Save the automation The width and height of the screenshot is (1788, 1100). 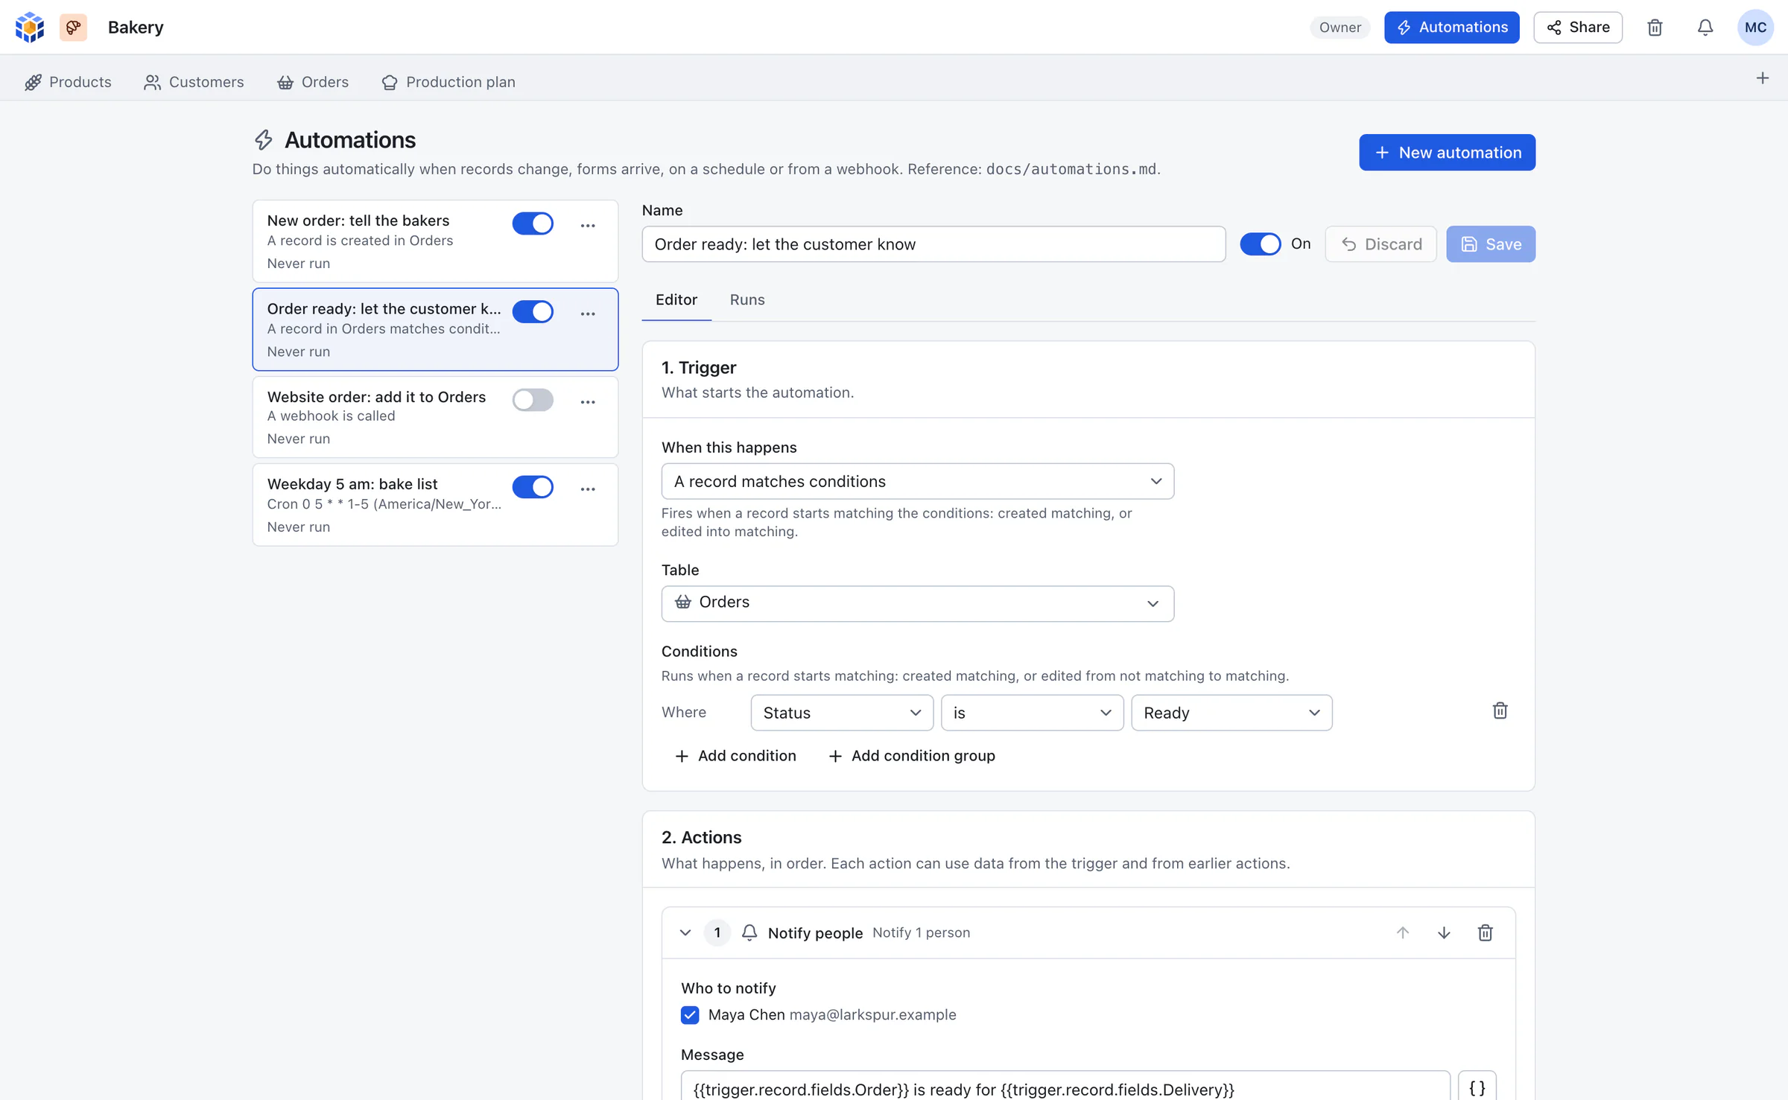pos(1491,244)
